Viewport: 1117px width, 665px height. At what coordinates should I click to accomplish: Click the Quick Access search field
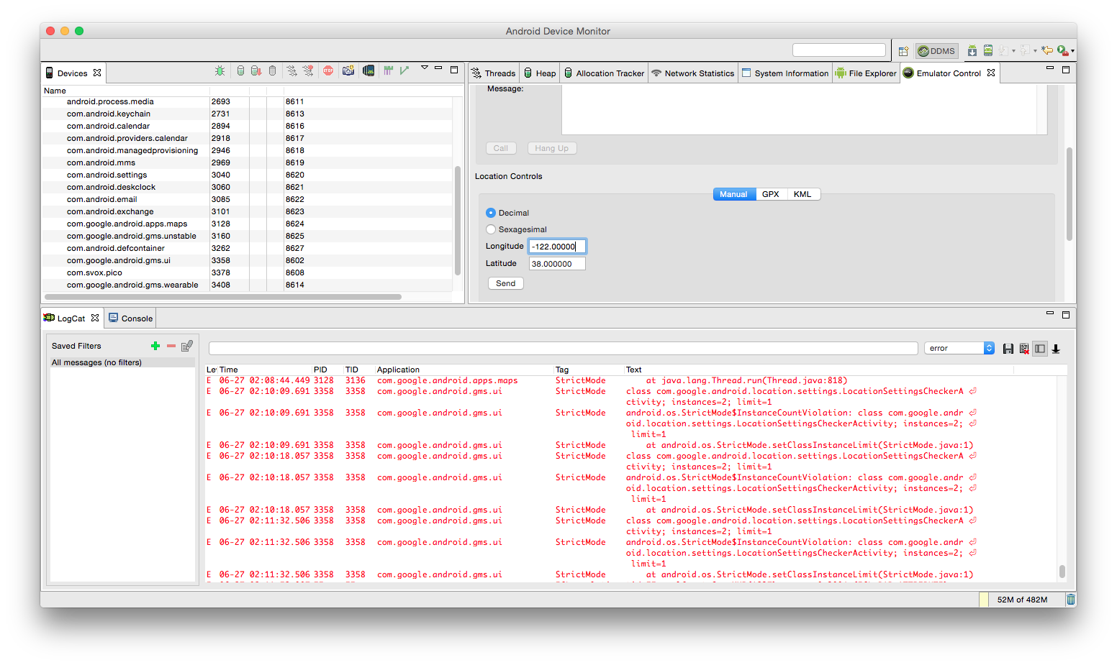coord(839,50)
